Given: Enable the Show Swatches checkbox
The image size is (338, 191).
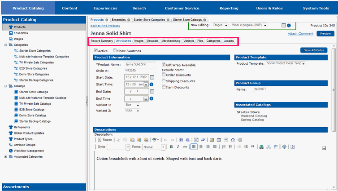Looking at the screenshot, I should coord(115,51).
